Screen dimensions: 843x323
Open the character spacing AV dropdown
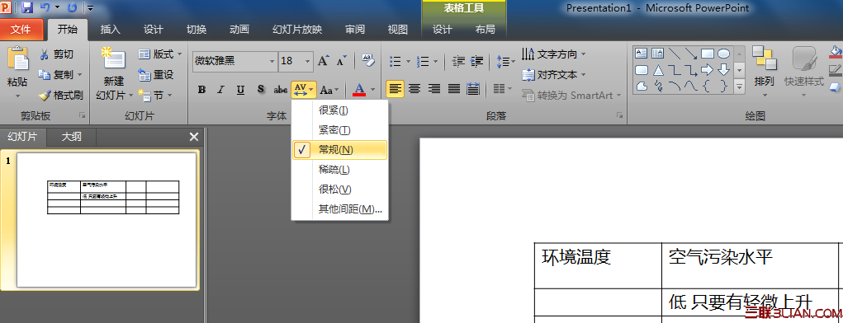click(x=305, y=90)
